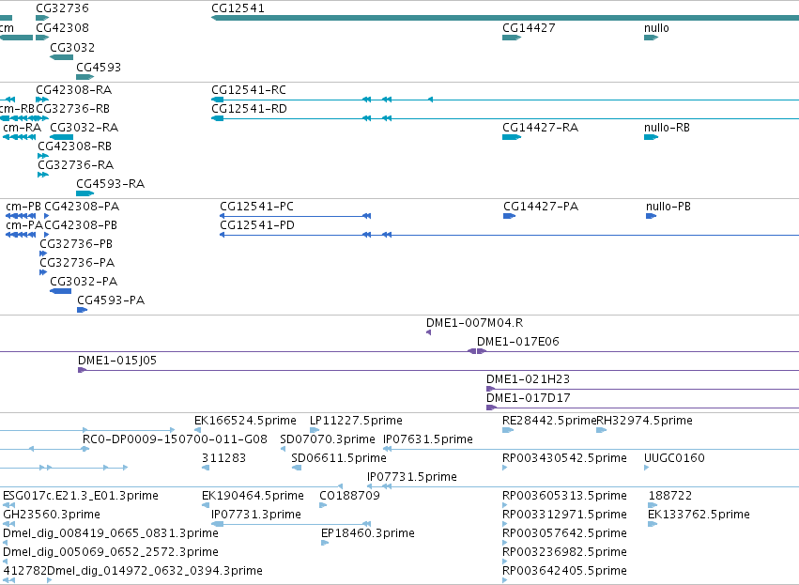Select the CG3032-RA transcript glyph

[x=62, y=137]
